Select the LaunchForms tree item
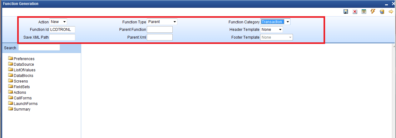 click(x=23, y=103)
